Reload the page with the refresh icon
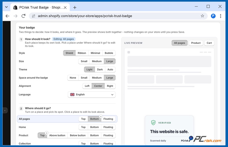The image size is (228, 147). (23, 16)
